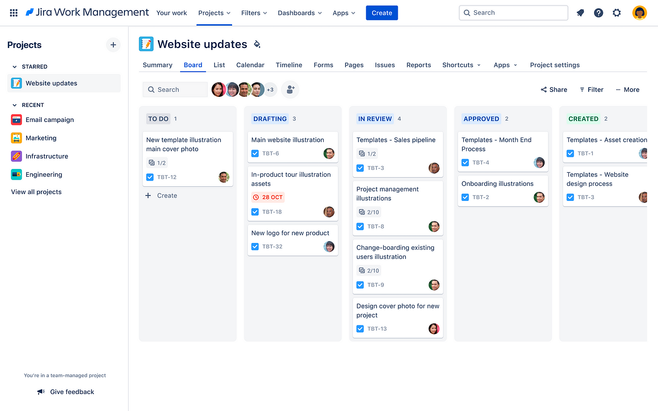The image size is (658, 411).
Task: Click assignee avatar on TBT-6 card
Action: tap(329, 153)
